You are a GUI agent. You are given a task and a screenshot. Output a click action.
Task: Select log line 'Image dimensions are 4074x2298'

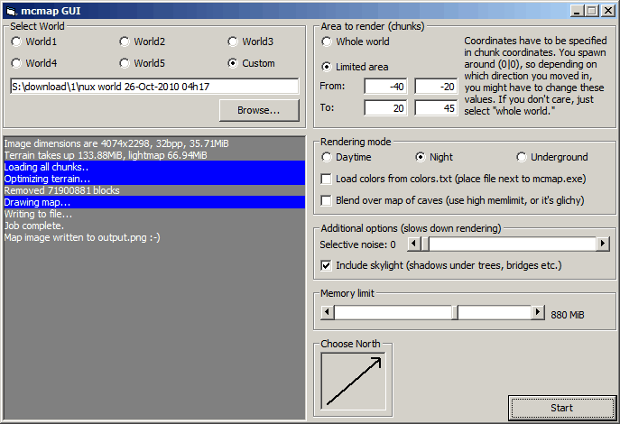pyautogui.click(x=154, y=143)
